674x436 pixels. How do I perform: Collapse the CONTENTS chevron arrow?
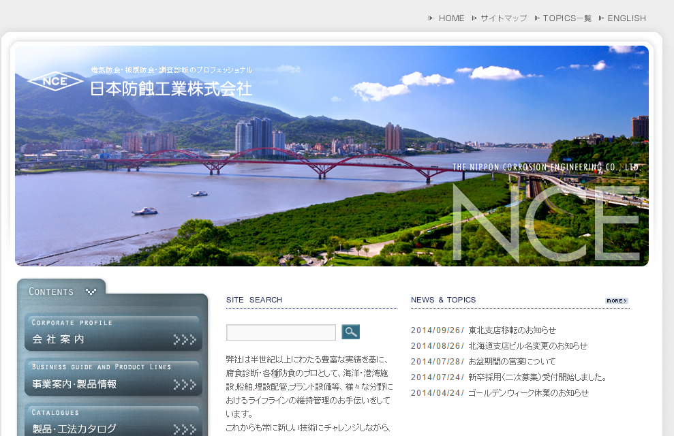91,292
